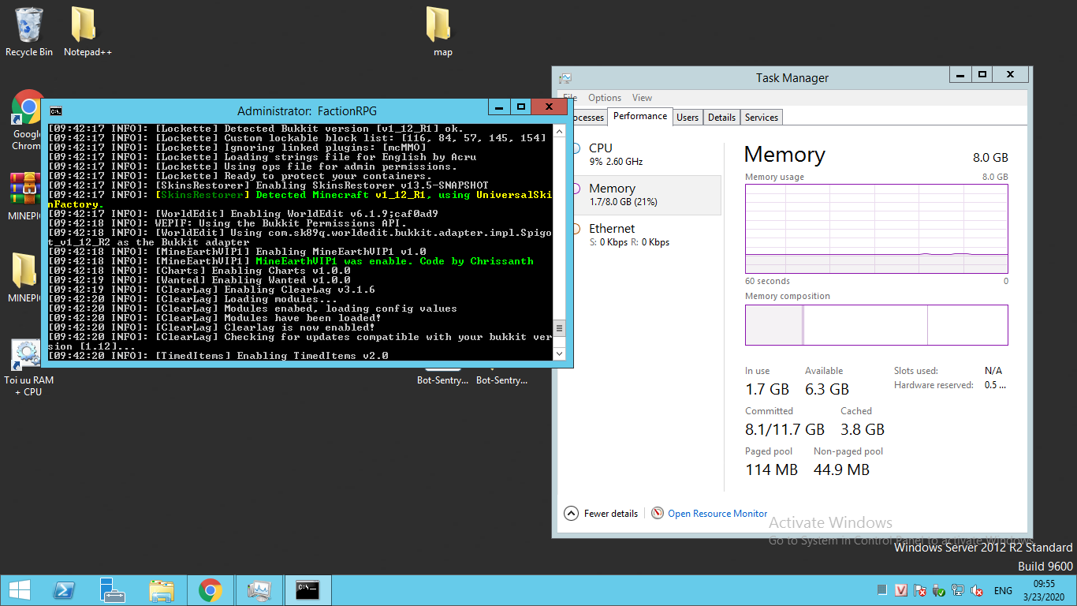Launch File Explorer from the taskbar
This screenshot has width=1077, height=606.
point(162,590)
